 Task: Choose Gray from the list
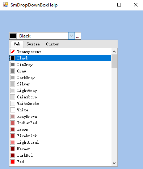(60, 71)
